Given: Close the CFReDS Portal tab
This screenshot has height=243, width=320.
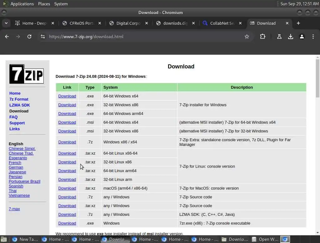Looking at the screenshot, I should click(x=100, y=23).
